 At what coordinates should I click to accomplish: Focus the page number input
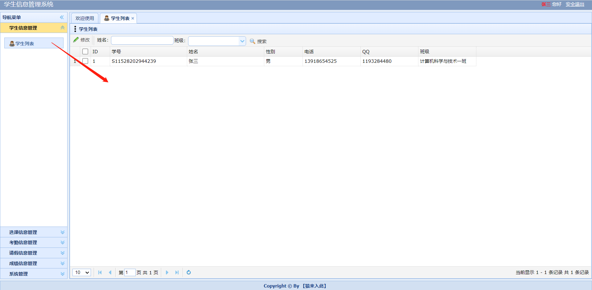click(x=130, y=272)
